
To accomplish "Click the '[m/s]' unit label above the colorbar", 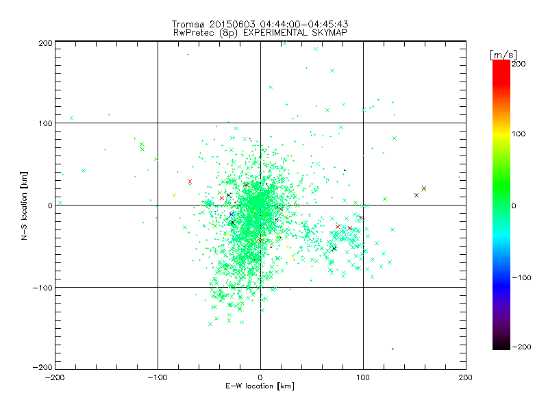I will point(503,55).
